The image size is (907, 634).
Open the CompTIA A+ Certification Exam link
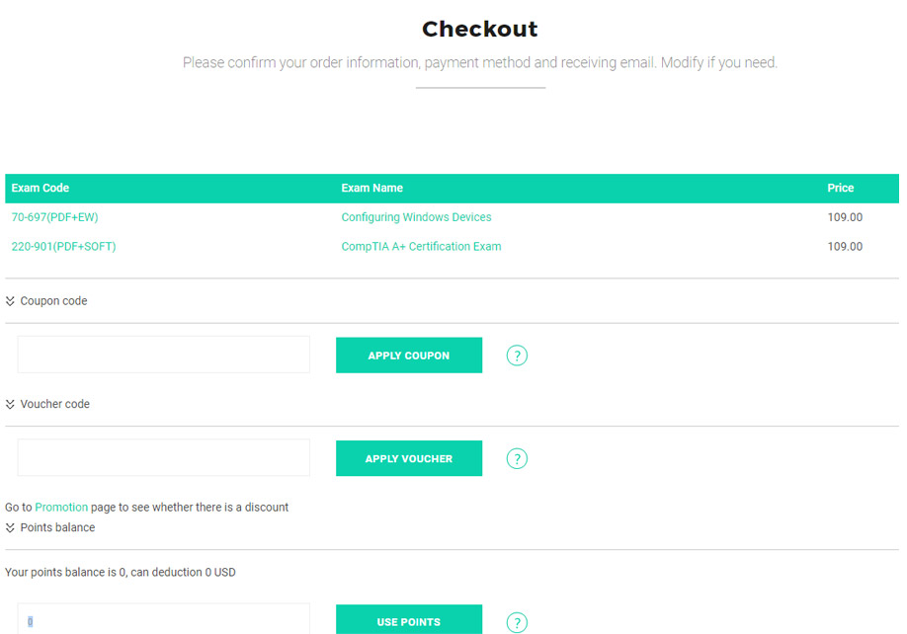pyautogui.click(x=421, y=246)
